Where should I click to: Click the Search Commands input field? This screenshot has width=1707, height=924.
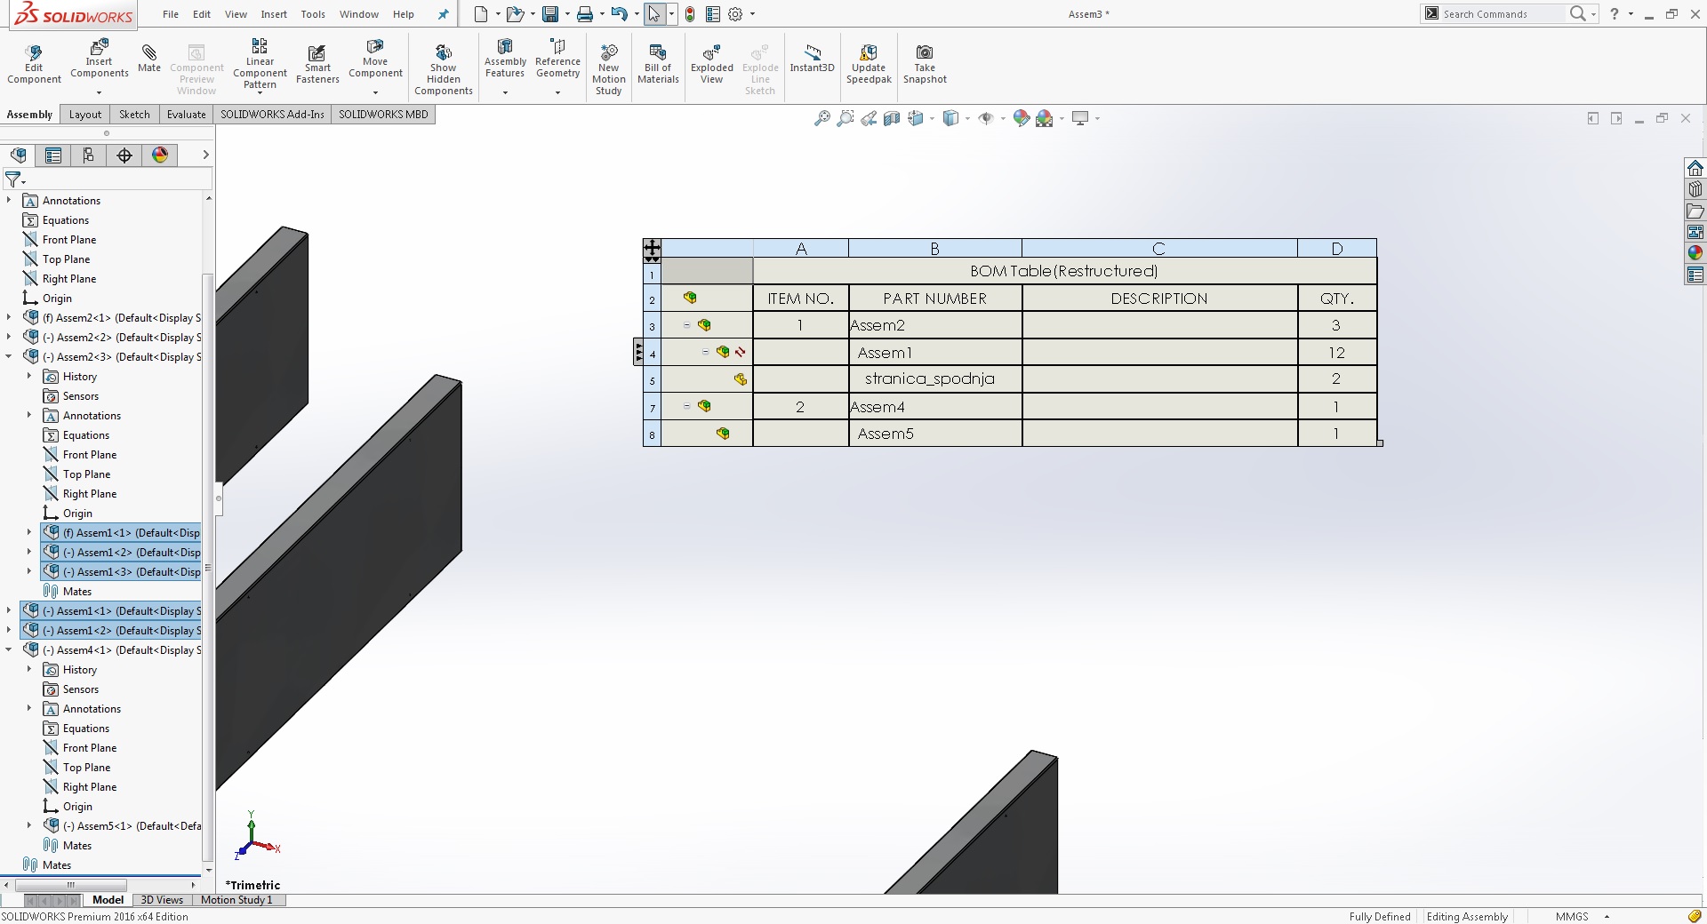pos(1501,14)
